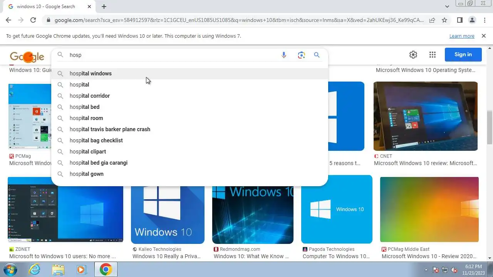Click CNET Microsoft Windows 10 review caption
This screenshot has height=277, width=493.
click(426, 163)
